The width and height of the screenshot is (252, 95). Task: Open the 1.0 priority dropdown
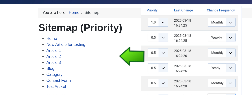pos(158,22)
